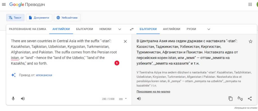Open the Google apps grid
258x111 pixels.
coord(250,4)
